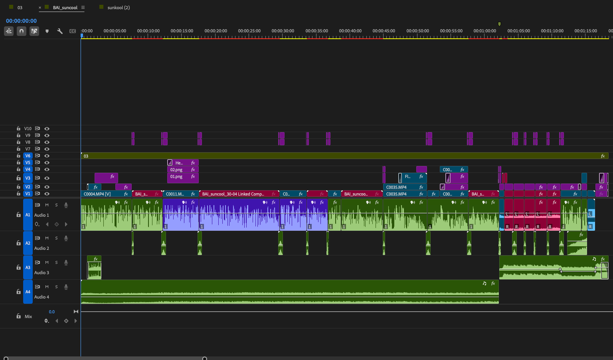Toggle lock on audio track A1
This screenshot has width=613, height=360.
click(18, 215)
